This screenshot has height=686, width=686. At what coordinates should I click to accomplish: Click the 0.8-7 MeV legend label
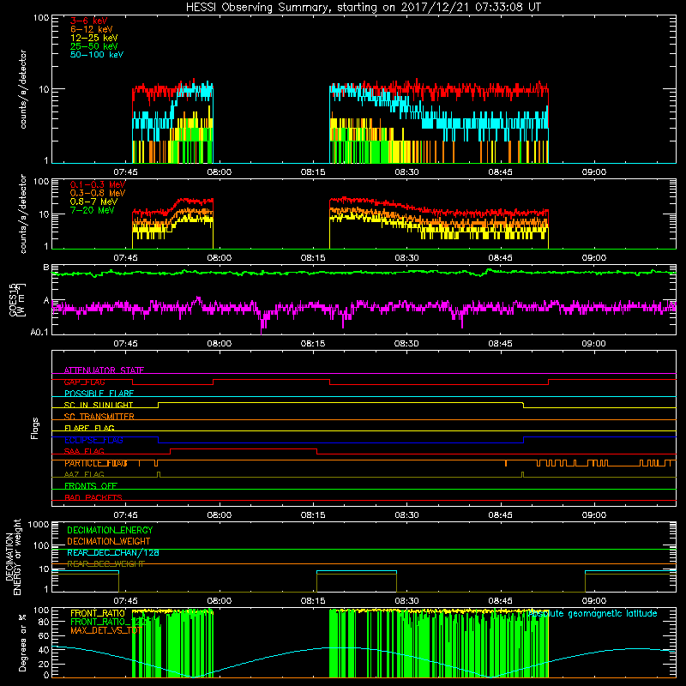(x=93, y=202)
